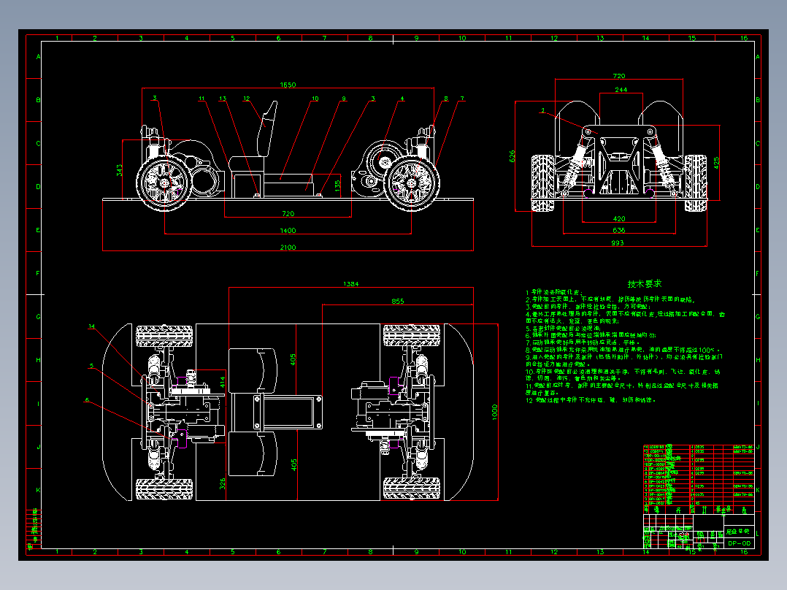Select the 993 overall width dimension

coord(618,242)
